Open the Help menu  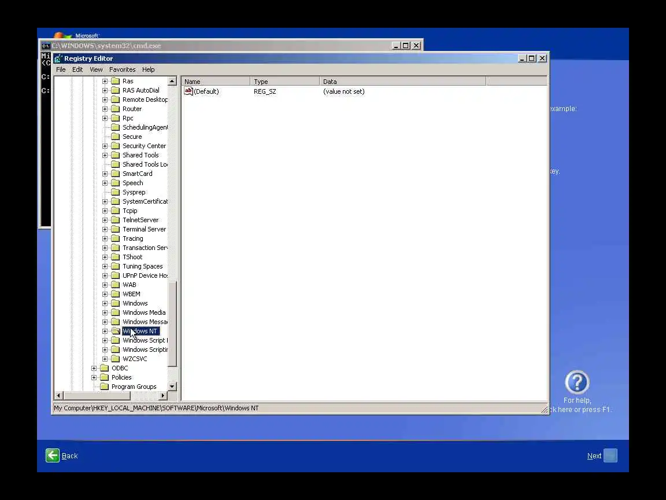click(148, 69)
